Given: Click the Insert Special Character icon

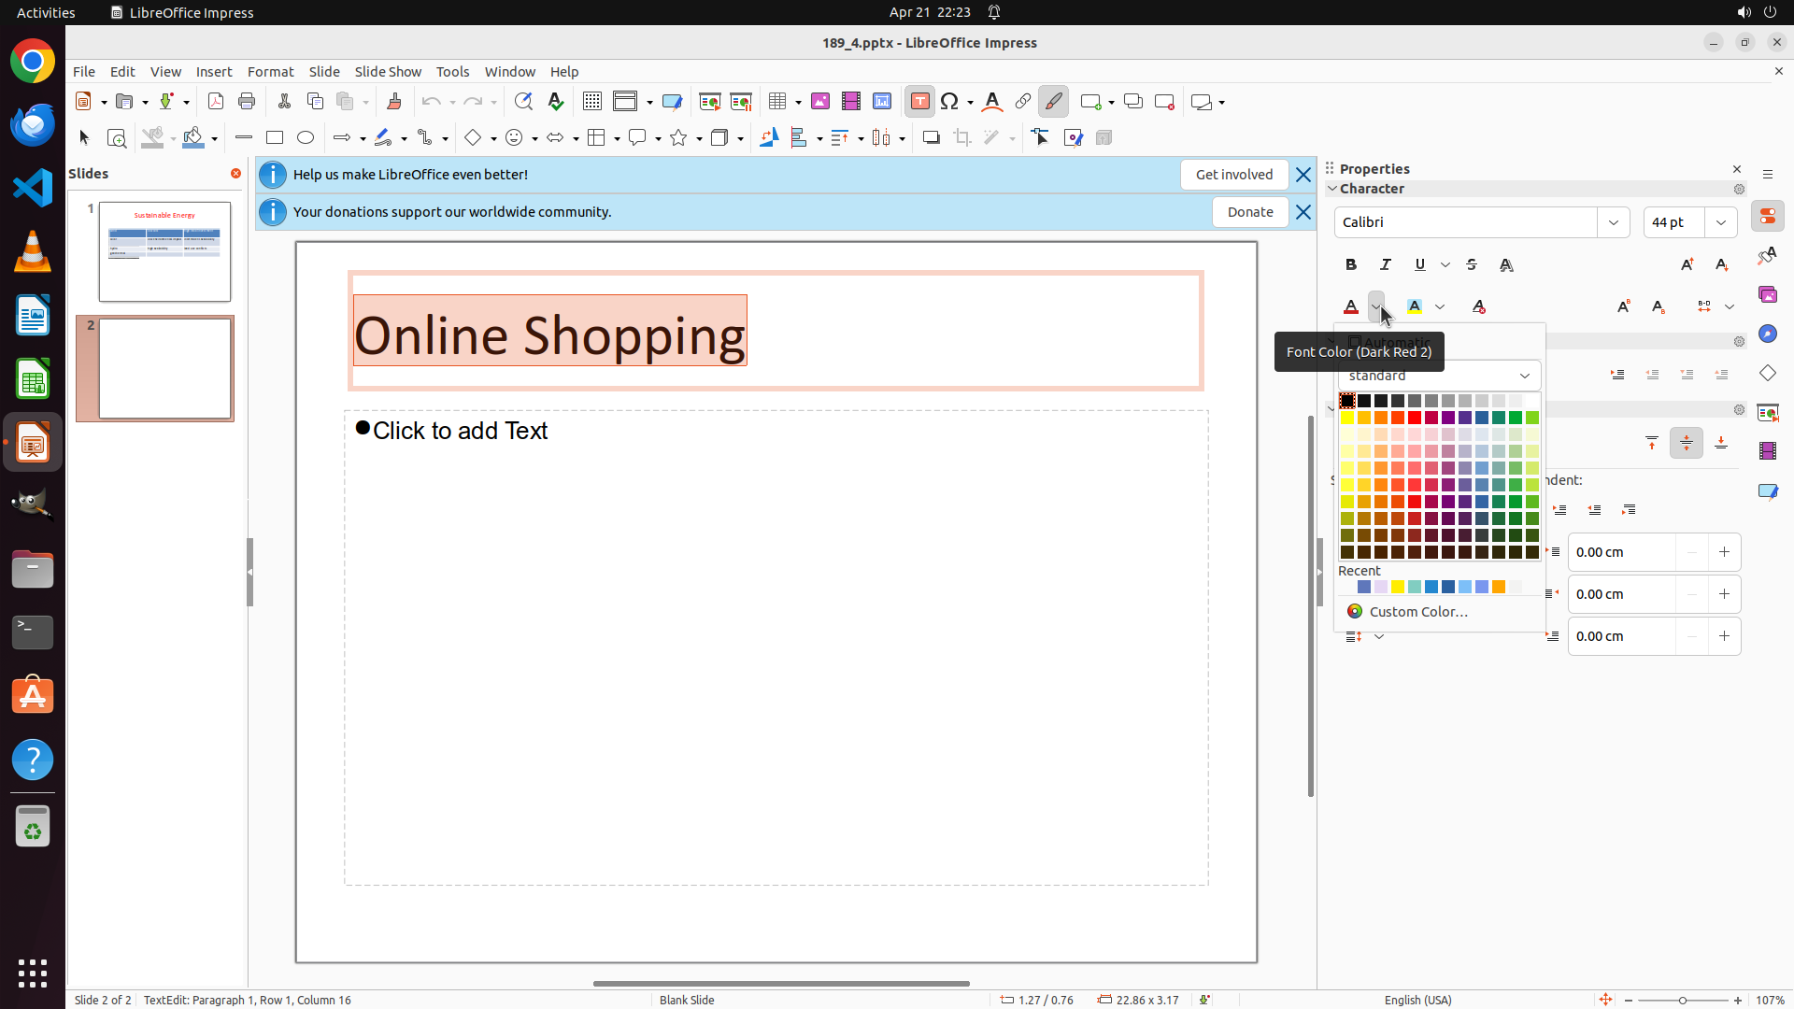Looking at the screenshot, I should point(950,102).
